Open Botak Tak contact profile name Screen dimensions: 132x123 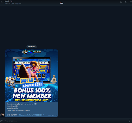[x=8, y=1]
